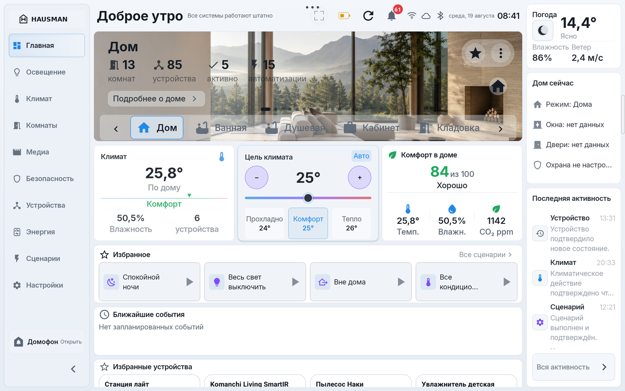Screen dimensions: 625x391
Task: Click the battery status icon in the header
Action: [344, 16]
